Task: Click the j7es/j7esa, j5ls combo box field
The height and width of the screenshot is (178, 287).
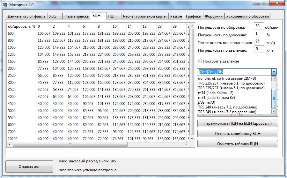Action: click(x=234, y=72)
